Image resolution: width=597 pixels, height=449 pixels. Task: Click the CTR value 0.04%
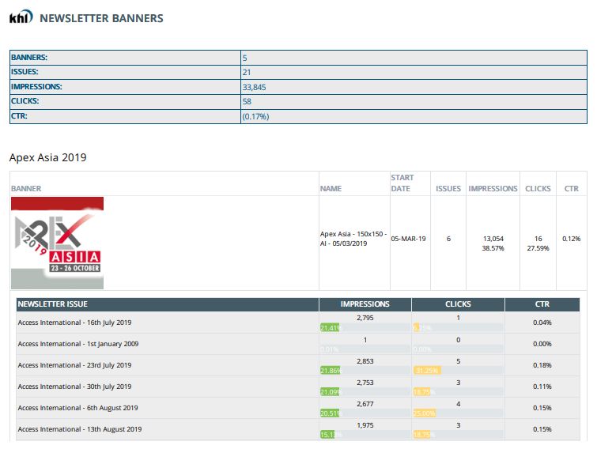pyautogui.click(x=542, y=323)
